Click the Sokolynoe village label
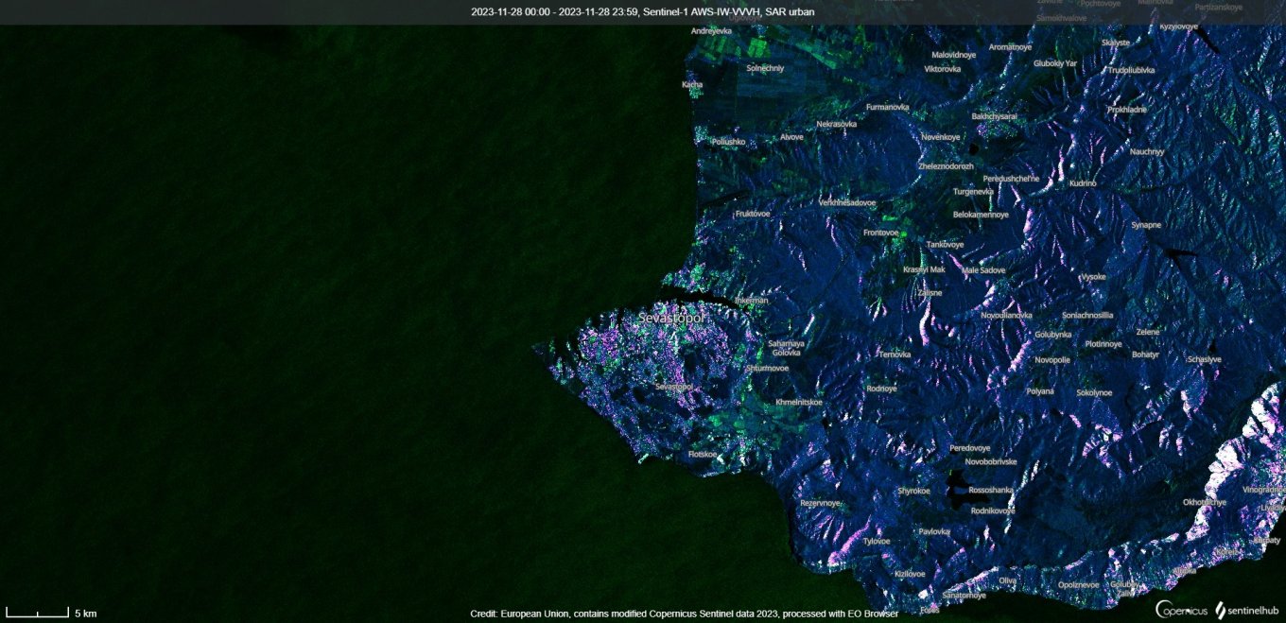This screenshot has height=623, width=1286. click(x=1094, y=392)
